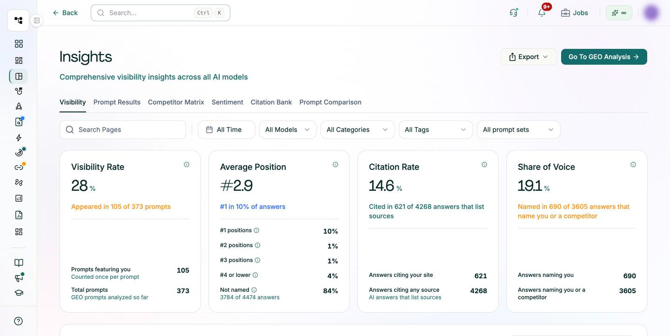Click the file chart report sidebar icon
The height and width of the screenshot is (336, 670).
[19, 215]
